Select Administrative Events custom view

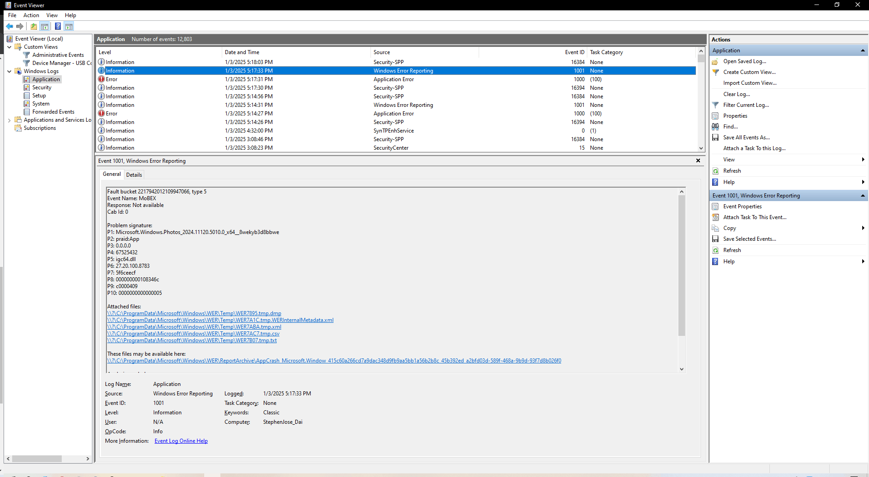pyautogui.click(x=58, y=55)
